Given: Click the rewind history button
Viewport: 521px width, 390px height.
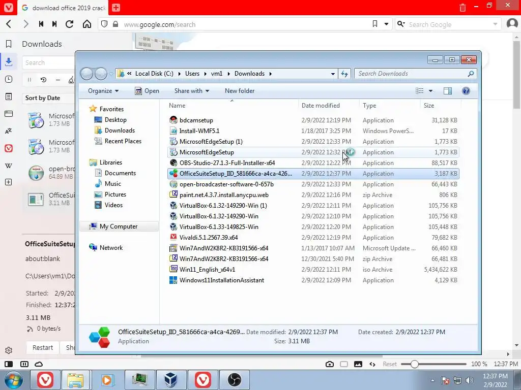Looking at the screenshot, I should (x=41, y=24).
